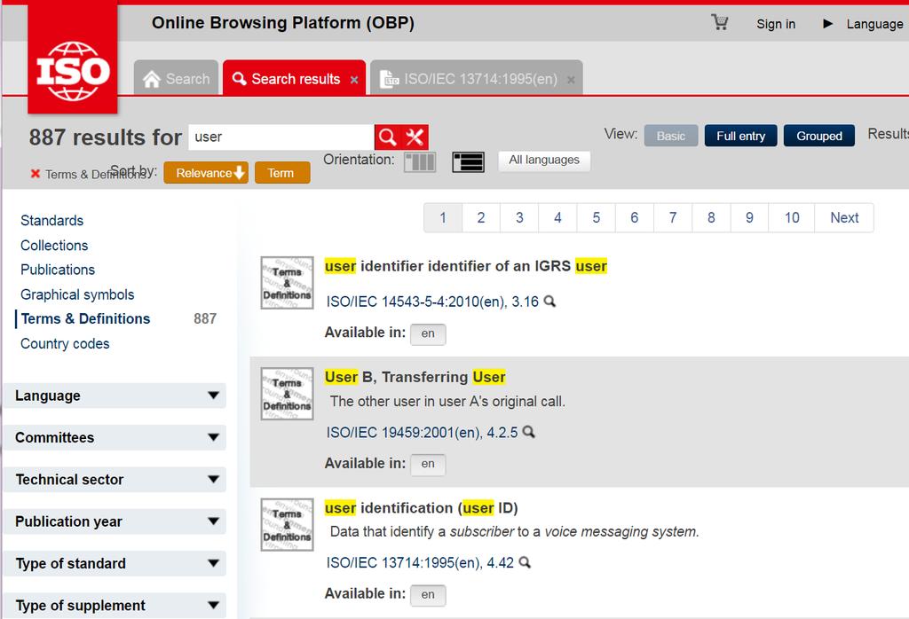Select Graphical symbols in the sidebar

coord(78,294)
